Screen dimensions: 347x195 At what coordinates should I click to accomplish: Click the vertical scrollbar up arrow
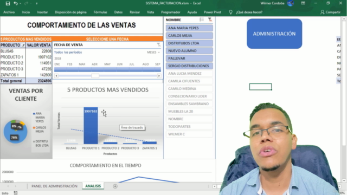344,19
